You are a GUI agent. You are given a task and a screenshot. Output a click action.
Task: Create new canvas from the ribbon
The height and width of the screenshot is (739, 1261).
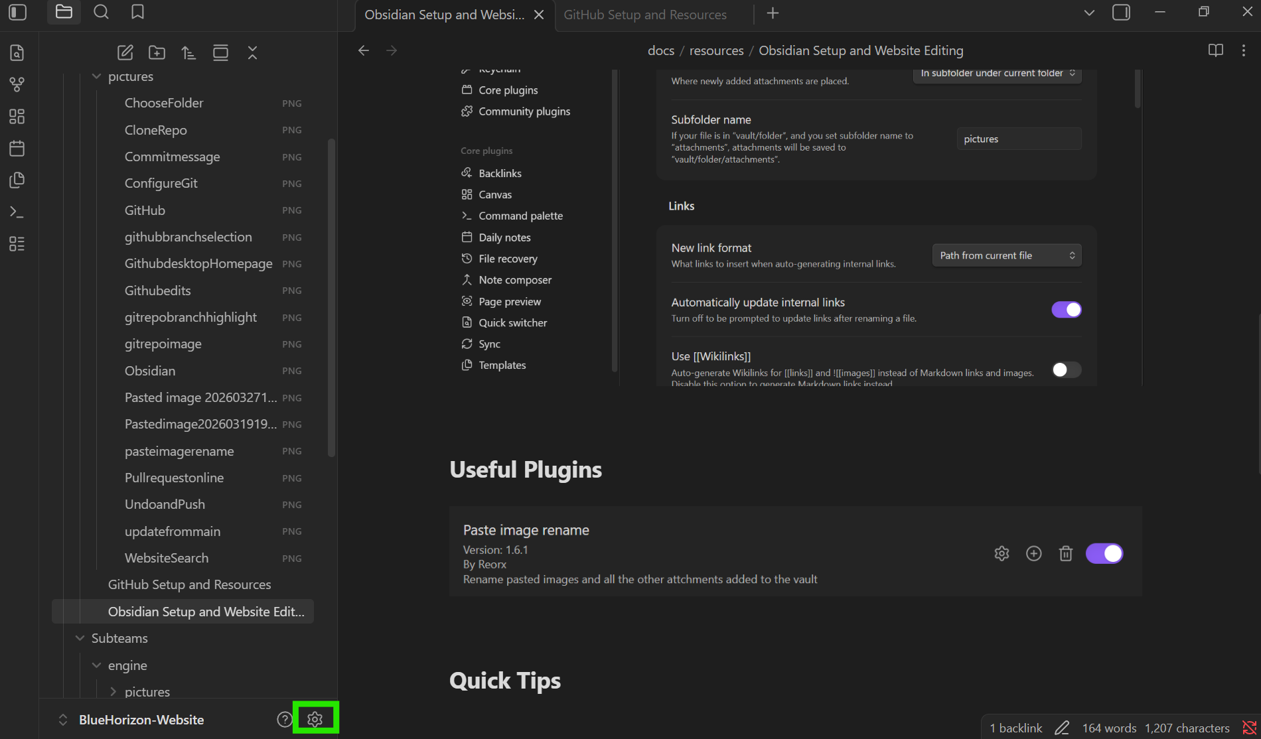click(x=17, y=117)
